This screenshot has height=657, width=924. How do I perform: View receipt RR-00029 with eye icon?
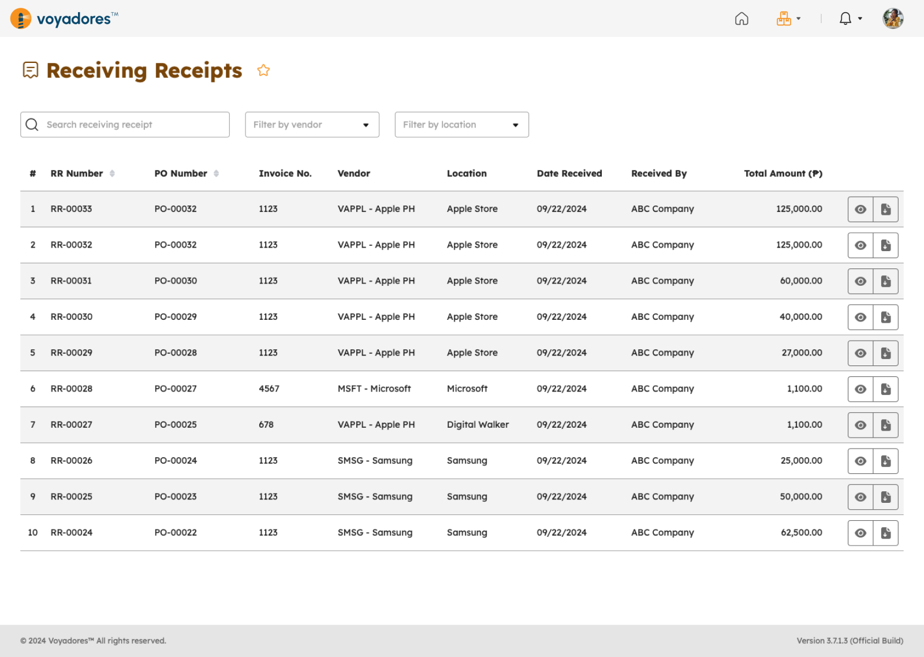click(860, 353)
